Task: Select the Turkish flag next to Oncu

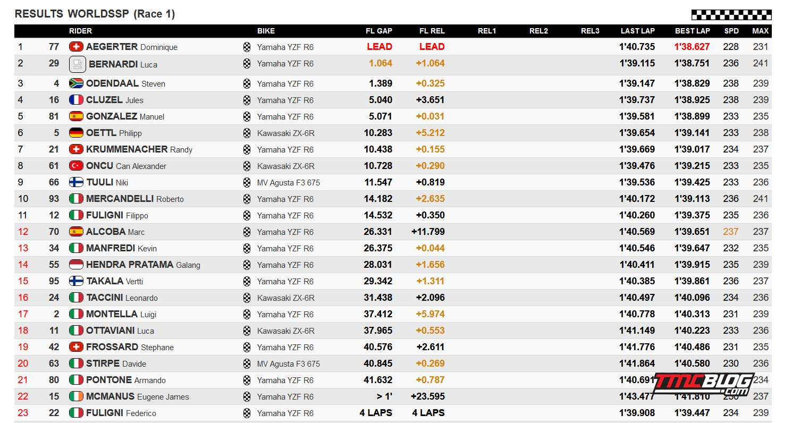Action: click(76, 166)
